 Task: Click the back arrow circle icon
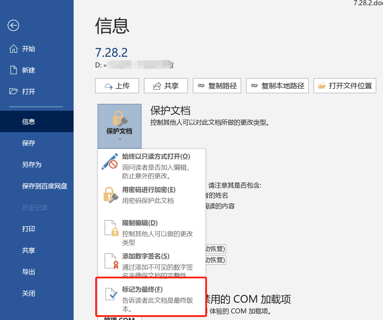tap(13, 25)
